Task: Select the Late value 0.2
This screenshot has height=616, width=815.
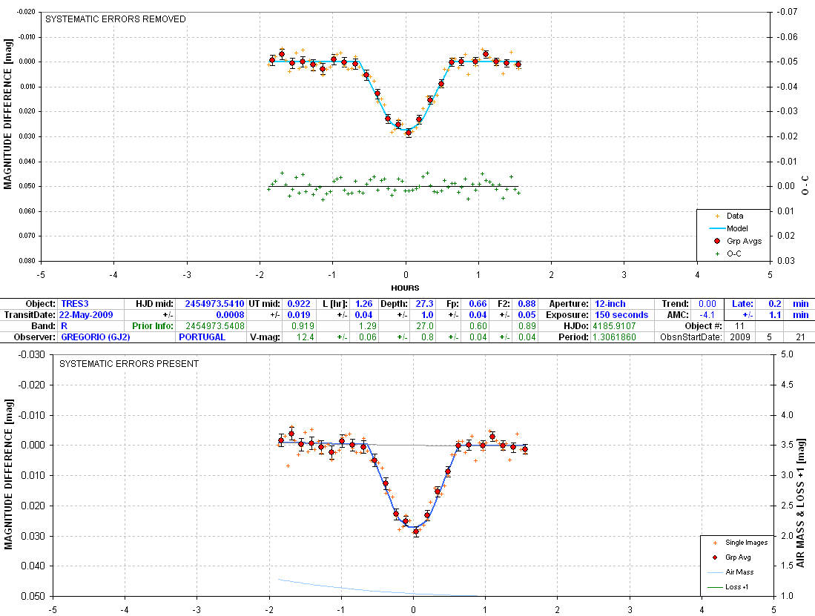Action: 775,304
